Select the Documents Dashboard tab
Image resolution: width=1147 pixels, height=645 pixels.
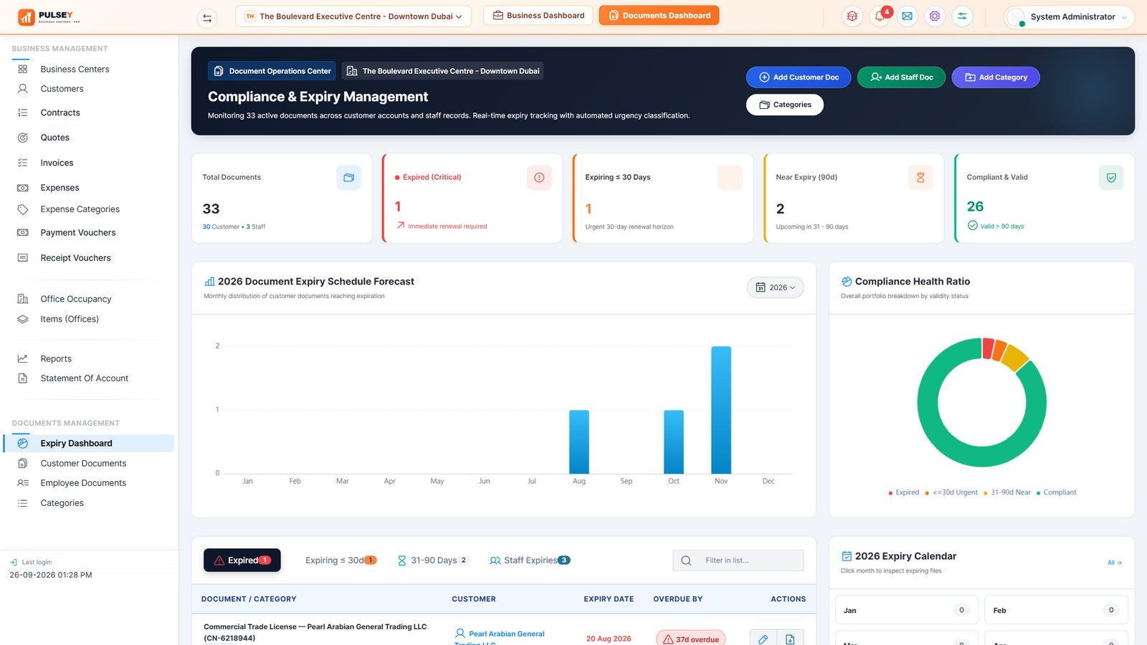click(x=659, y=15)
